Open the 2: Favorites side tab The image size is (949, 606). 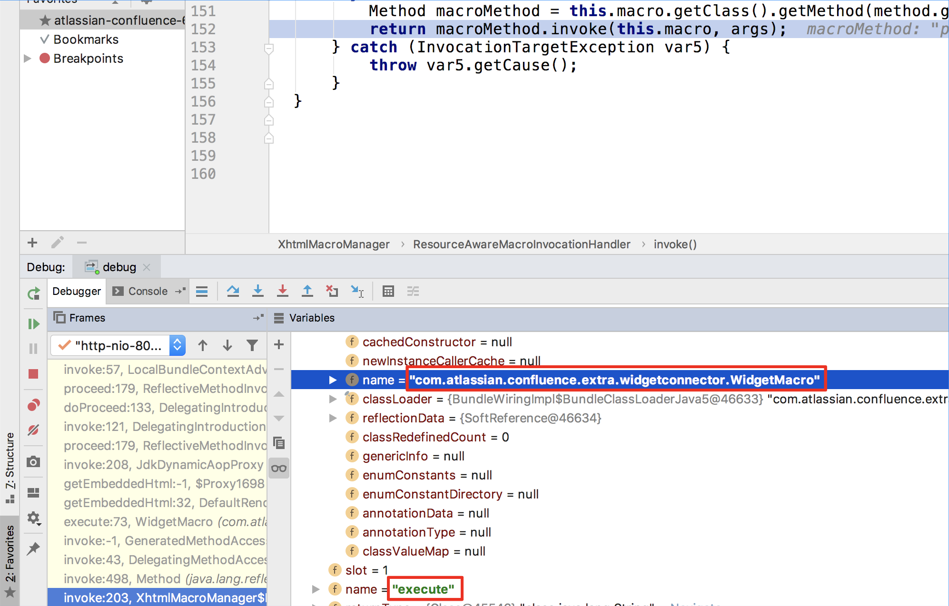(x=10, y=562)
